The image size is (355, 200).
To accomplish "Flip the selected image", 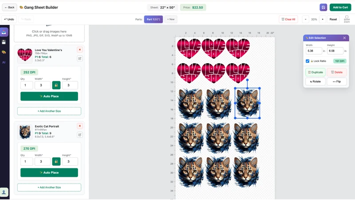I will coord(337,81).
